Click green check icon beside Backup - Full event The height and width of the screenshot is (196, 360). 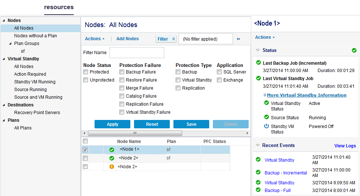tap(258, 190)
